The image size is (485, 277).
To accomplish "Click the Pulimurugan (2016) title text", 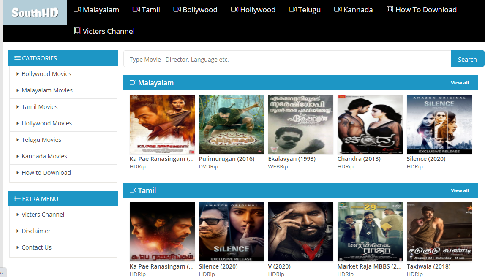I will [x=227, y=159].
